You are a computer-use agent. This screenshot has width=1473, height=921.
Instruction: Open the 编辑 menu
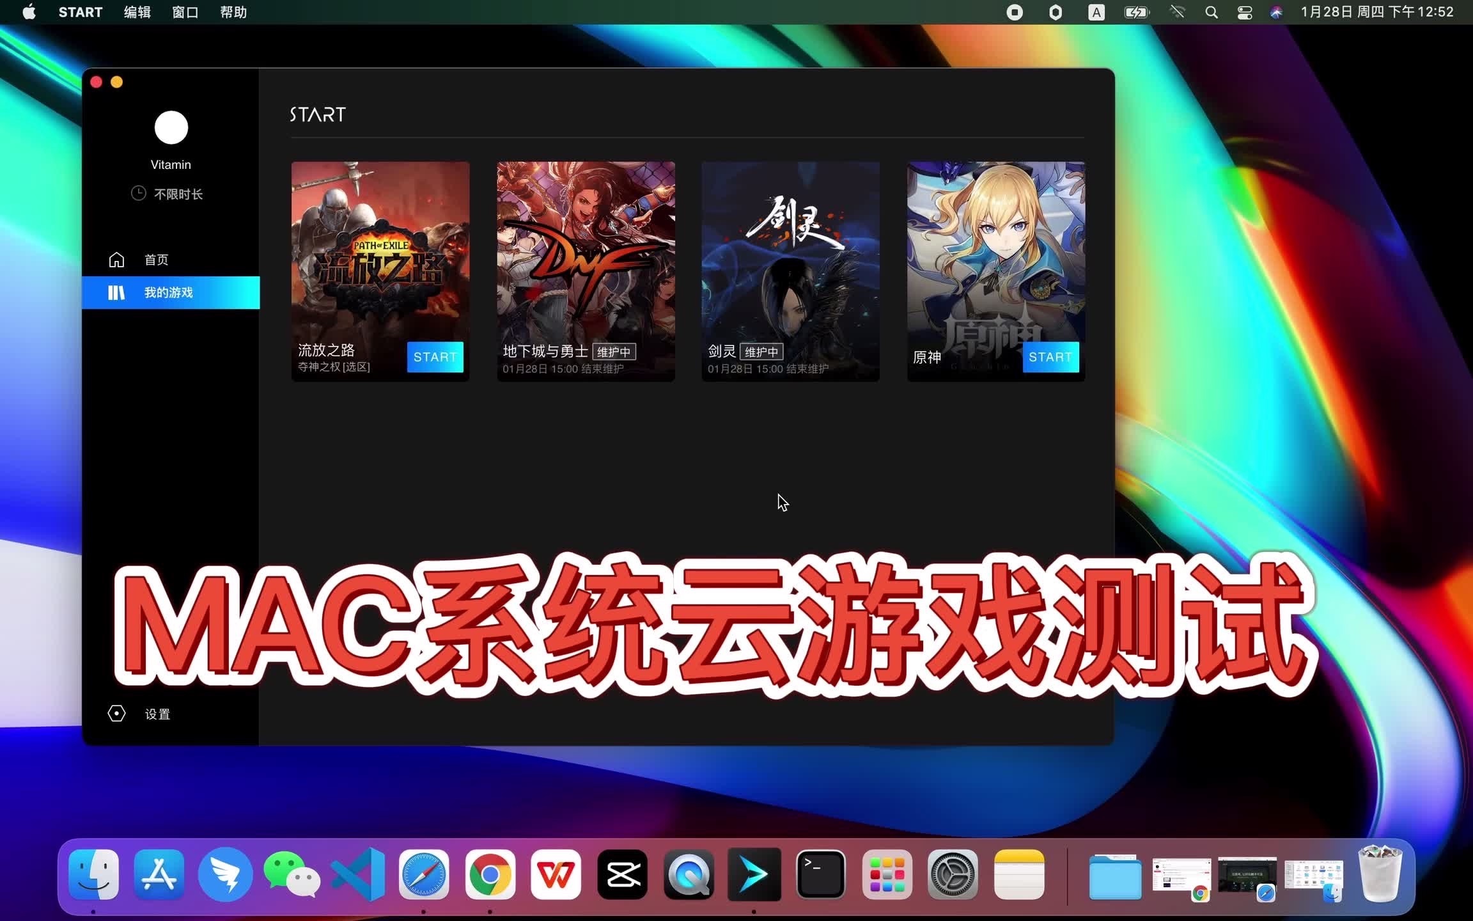(137, 12)
